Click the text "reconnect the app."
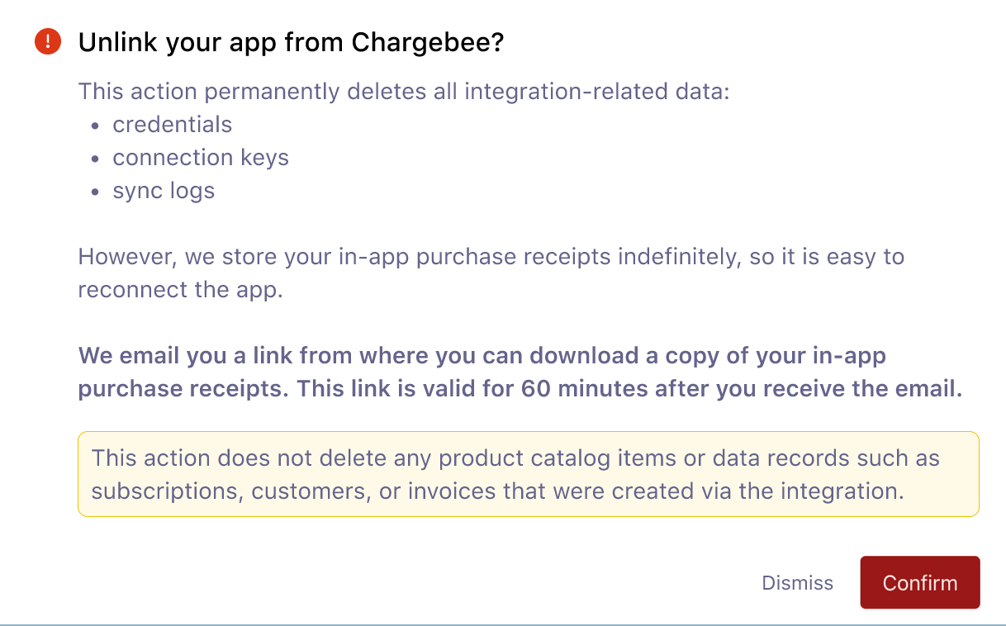The width and height of the screenshot is (1006, 626). (x=181, y=290)
